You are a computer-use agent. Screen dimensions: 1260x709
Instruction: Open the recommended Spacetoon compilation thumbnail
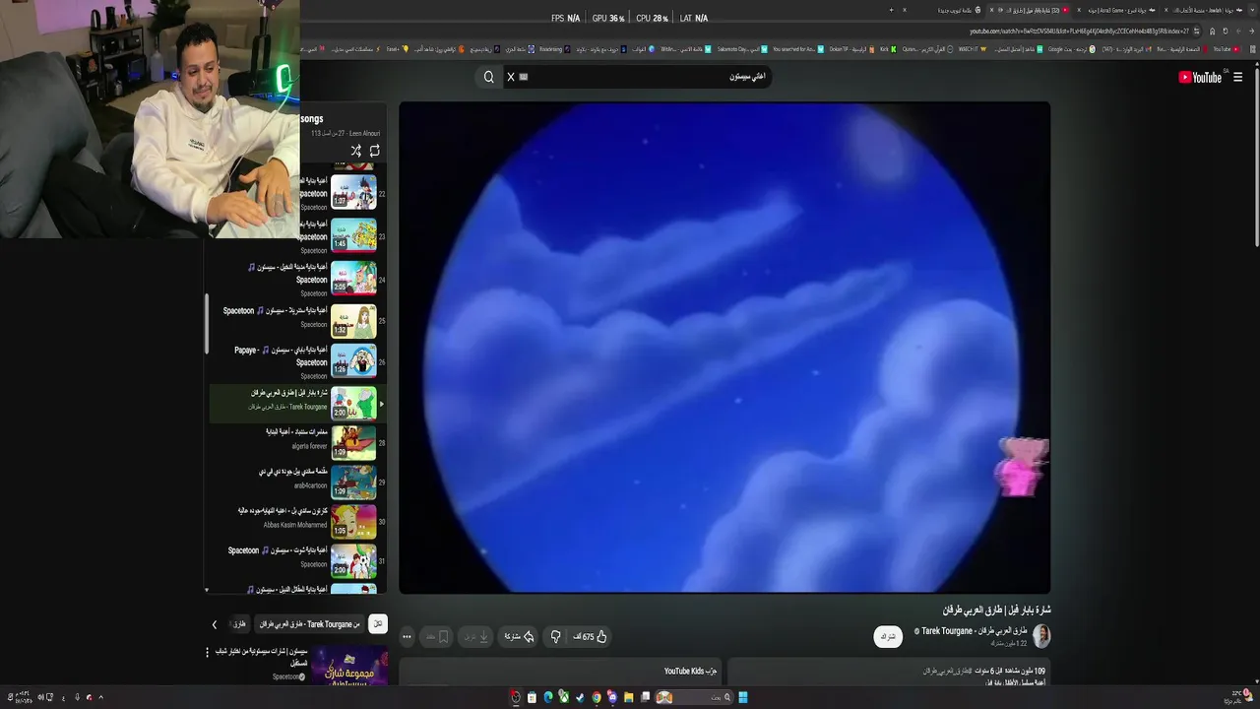pos(349,666)
